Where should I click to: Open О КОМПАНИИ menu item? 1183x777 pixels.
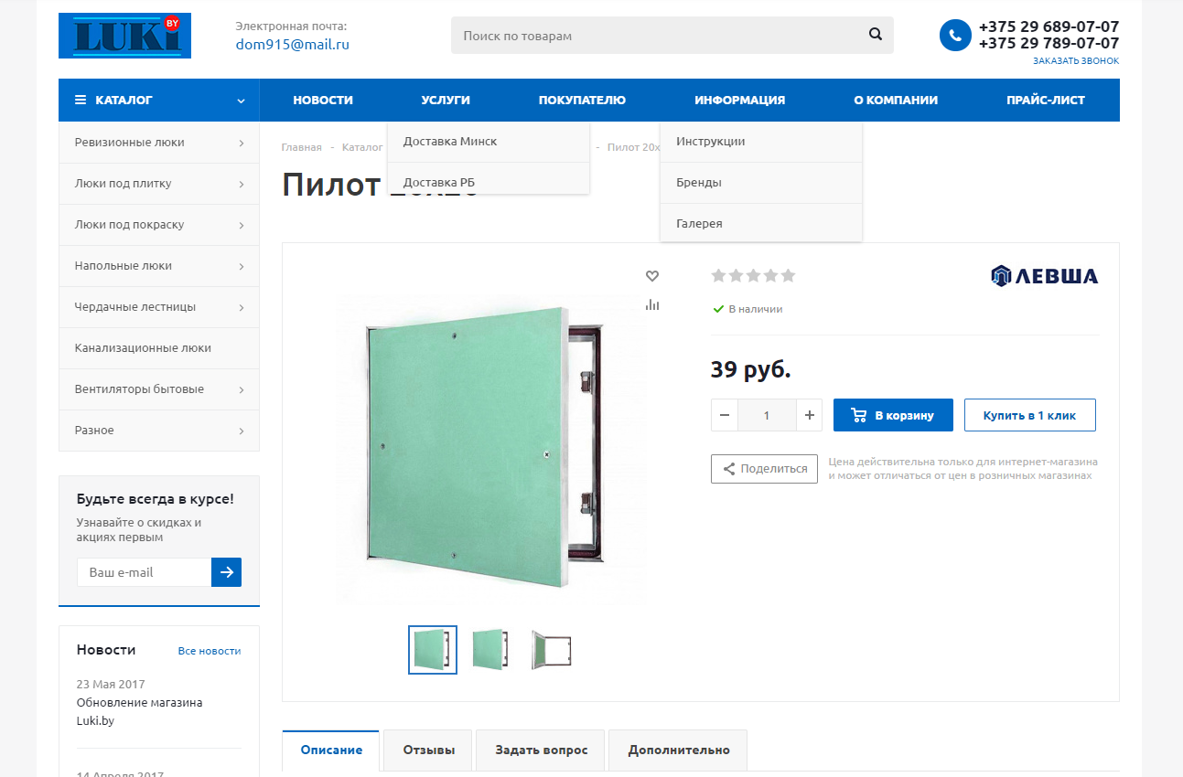(x=896, y=100)
